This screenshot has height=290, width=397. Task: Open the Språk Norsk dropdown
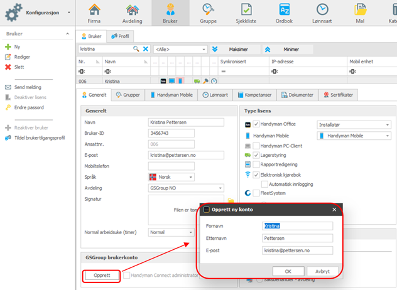click(x=171, y=177)
